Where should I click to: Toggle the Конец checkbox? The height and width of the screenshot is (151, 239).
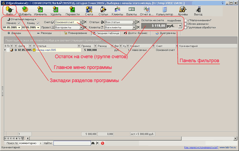coord(38,23)
